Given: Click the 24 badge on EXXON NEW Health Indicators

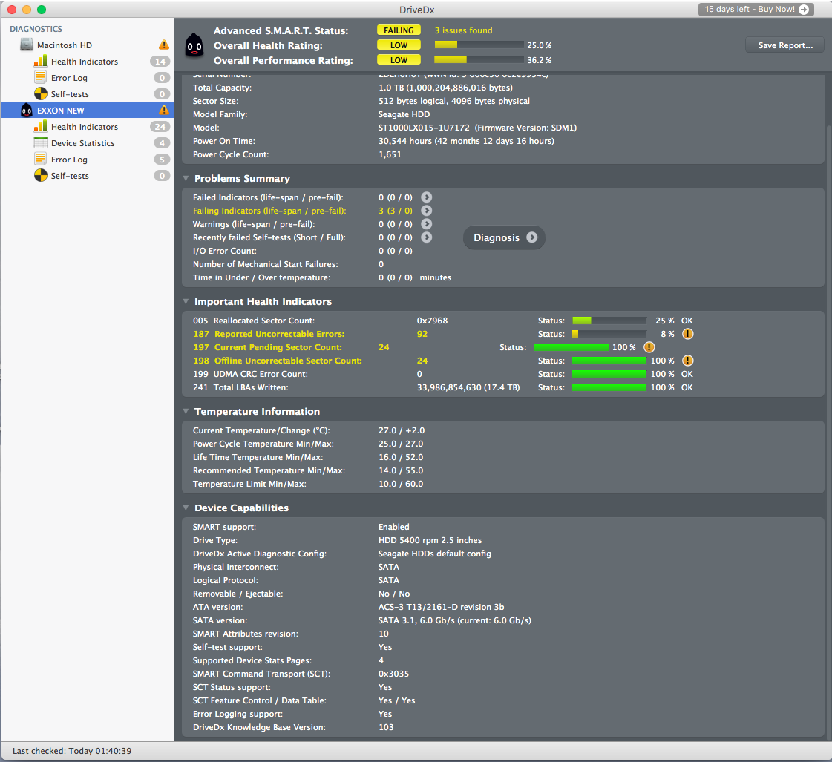Looking at the screenshot, I should 160,127.
